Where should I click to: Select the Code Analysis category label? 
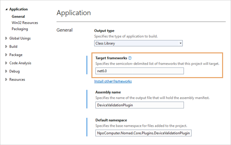pyautogui.click(x=20, y=63)
